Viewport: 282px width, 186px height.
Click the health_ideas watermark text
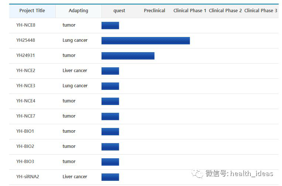252,173
